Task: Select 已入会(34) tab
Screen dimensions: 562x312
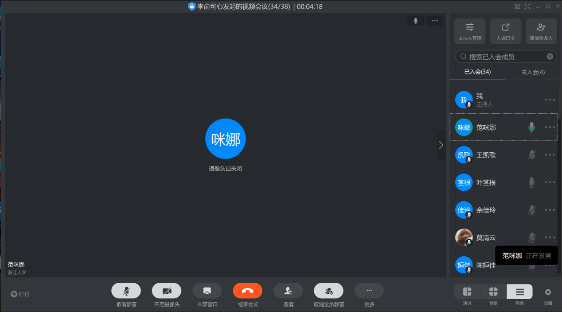Action: (x=477, y=72)
